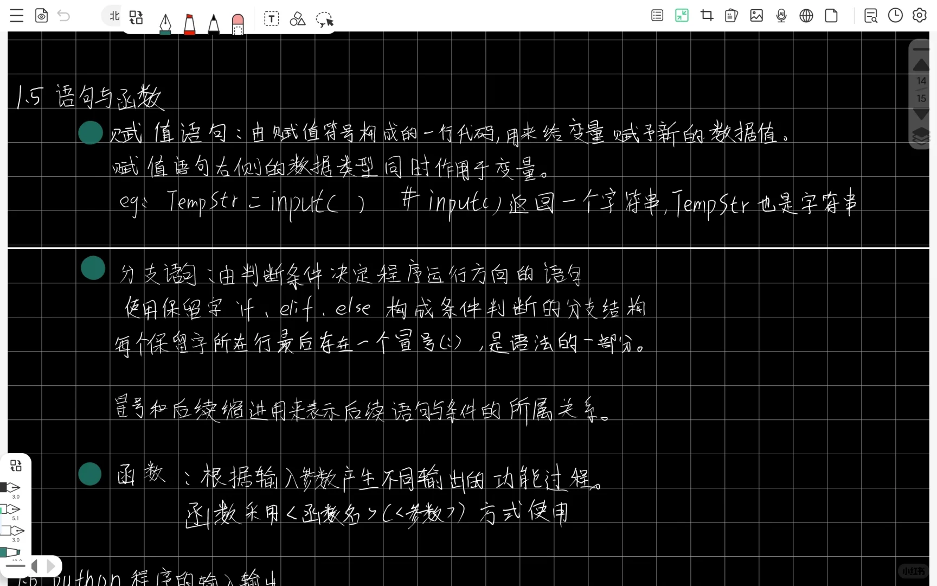Open the text insertion tool
The image size is (937, 586).
click(x=271, y=18)
